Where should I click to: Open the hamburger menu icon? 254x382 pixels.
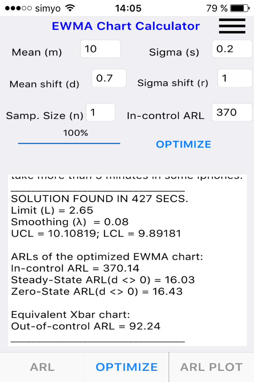[x=232, y=26]
